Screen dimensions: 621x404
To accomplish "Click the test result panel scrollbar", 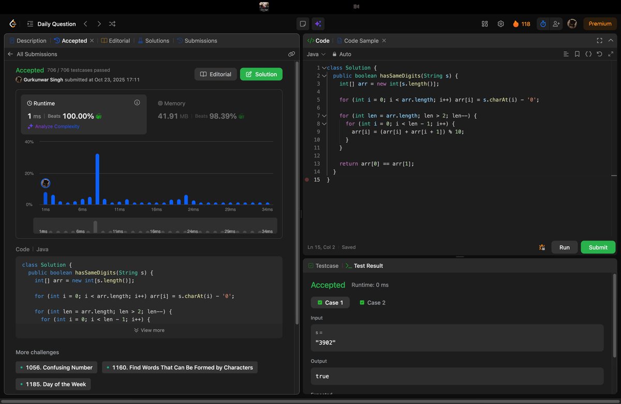I will [x=614, y=316].
